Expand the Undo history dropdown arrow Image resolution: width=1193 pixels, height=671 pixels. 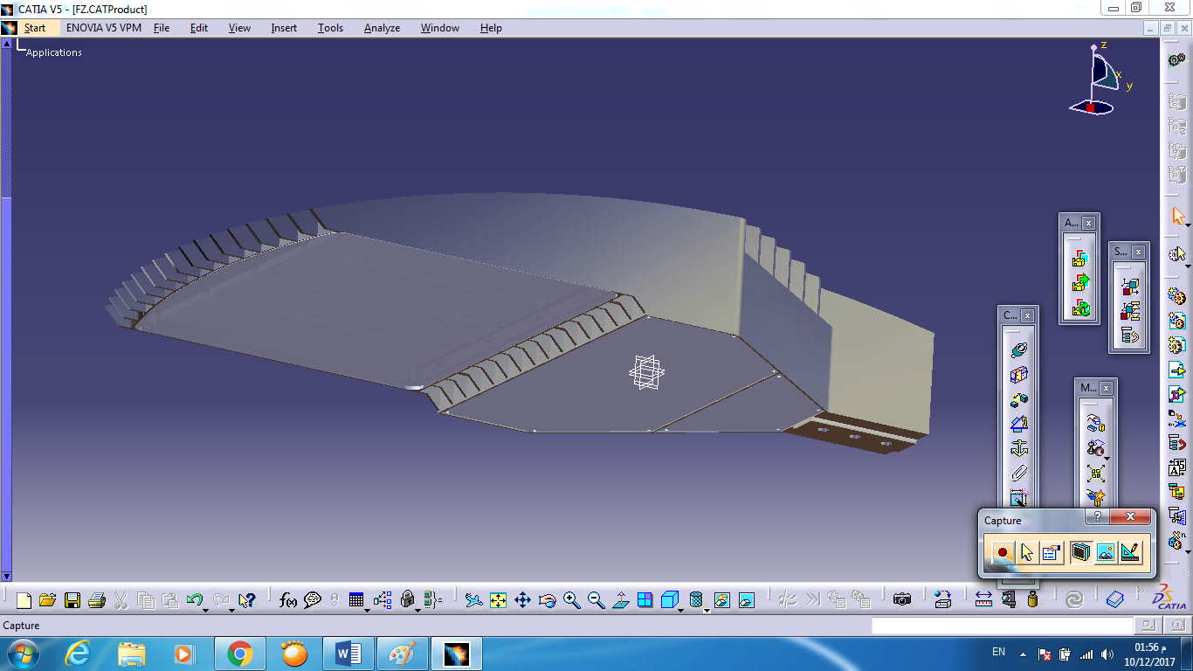206,609
